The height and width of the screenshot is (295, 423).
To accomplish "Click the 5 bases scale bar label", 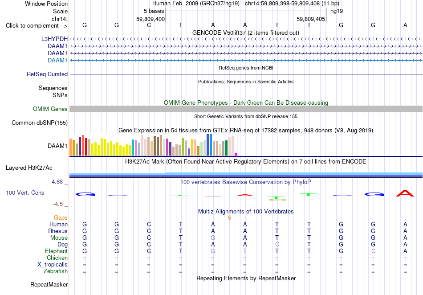I will click(x=154, y=11).
